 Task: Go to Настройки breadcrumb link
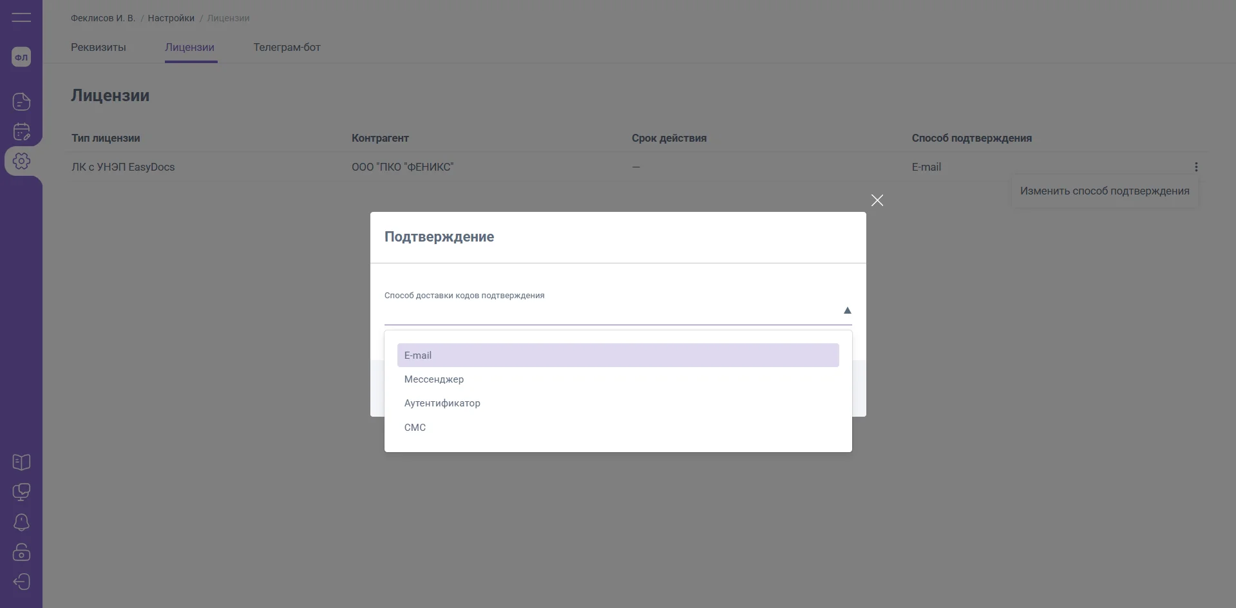(x=171, y=18)
